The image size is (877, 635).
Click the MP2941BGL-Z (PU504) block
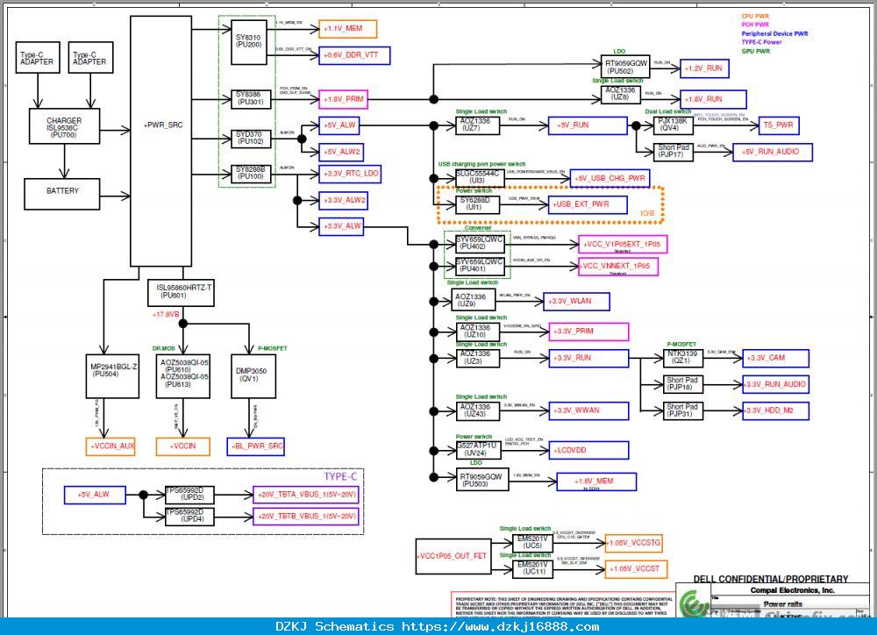tap(112, 376)
